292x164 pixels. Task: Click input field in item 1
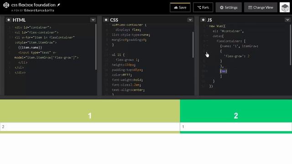[x=90, y=127]
